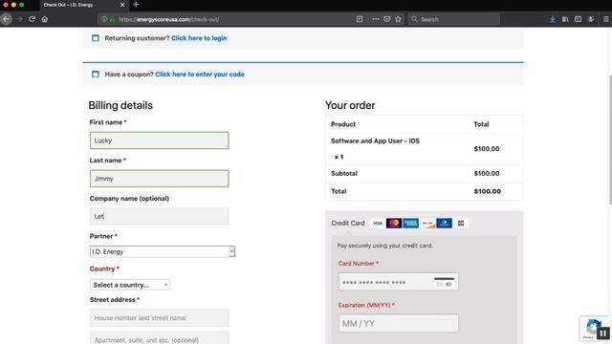The image size is (612, 344).
Task: Click the address bar URL
Action: point(168,19)
